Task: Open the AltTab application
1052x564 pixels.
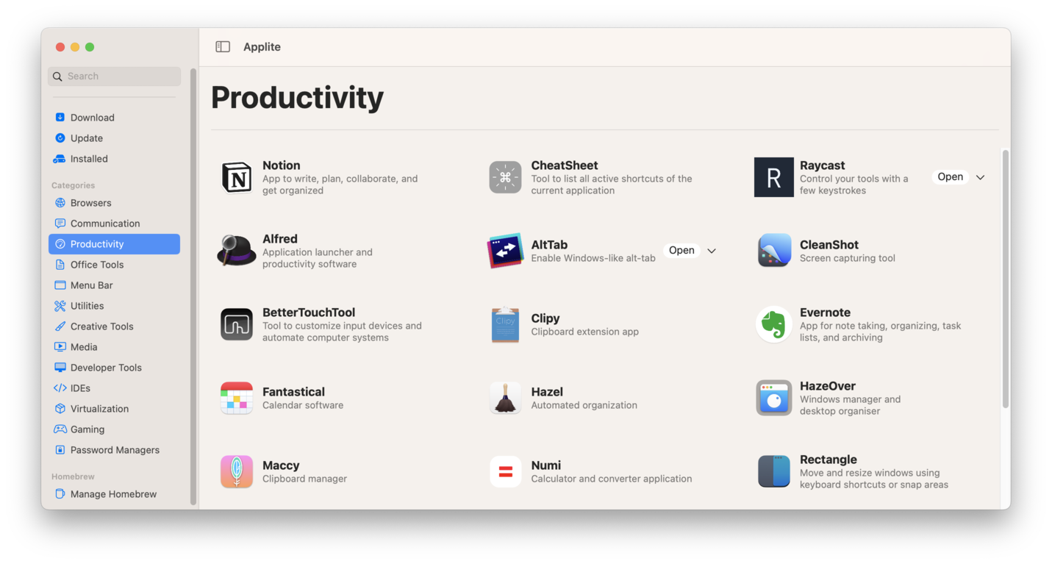Action: [681, 250]
